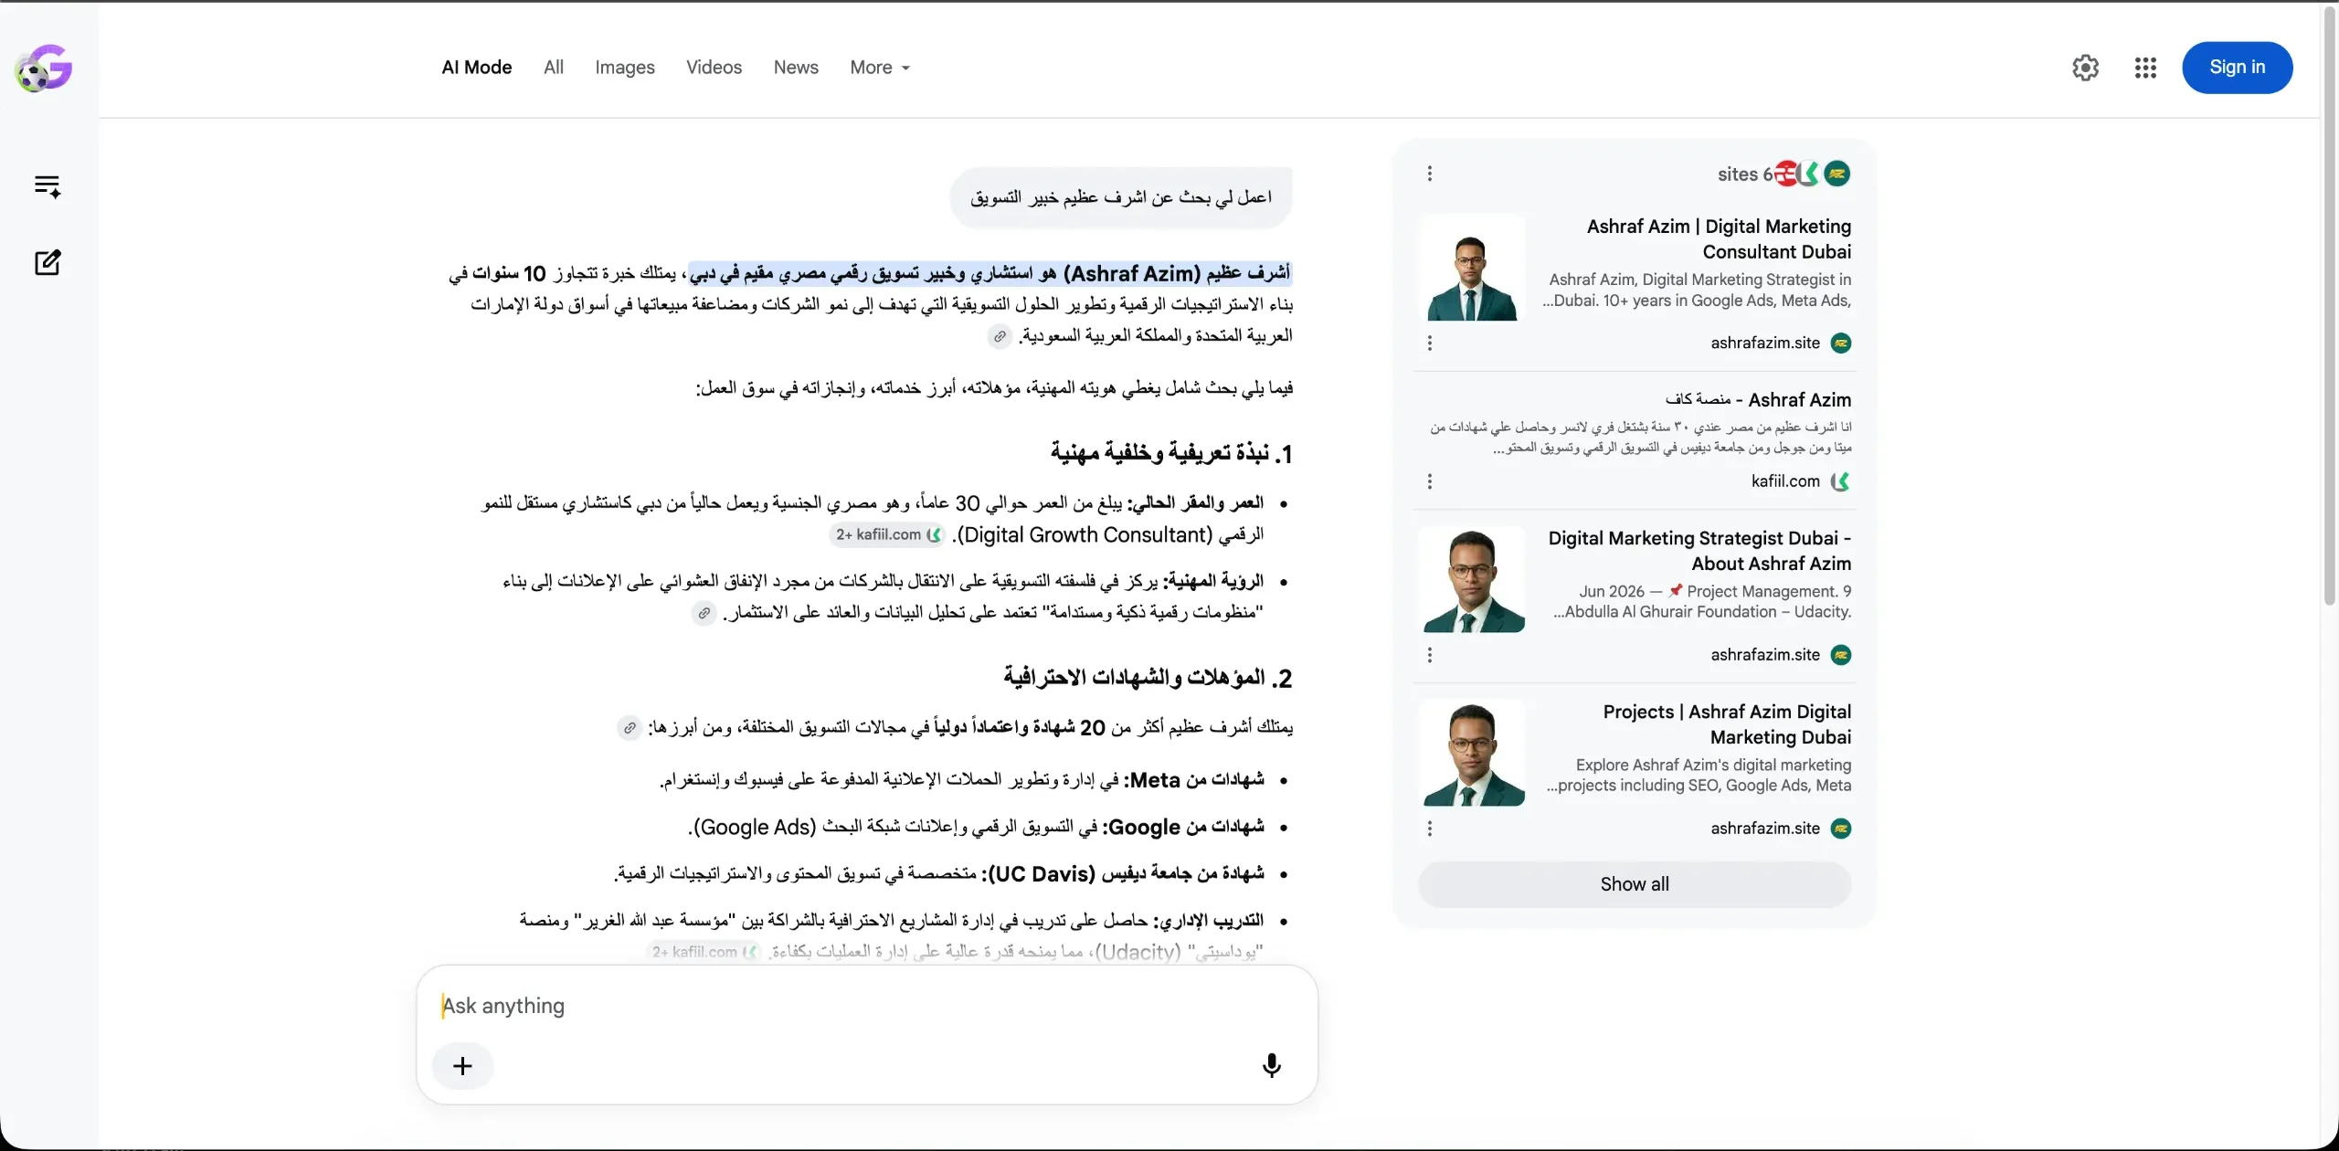2339x1151 pixels.
Task: Open 'منصة كاف - Ashraf Azim' result
Action: point(1758,400)
